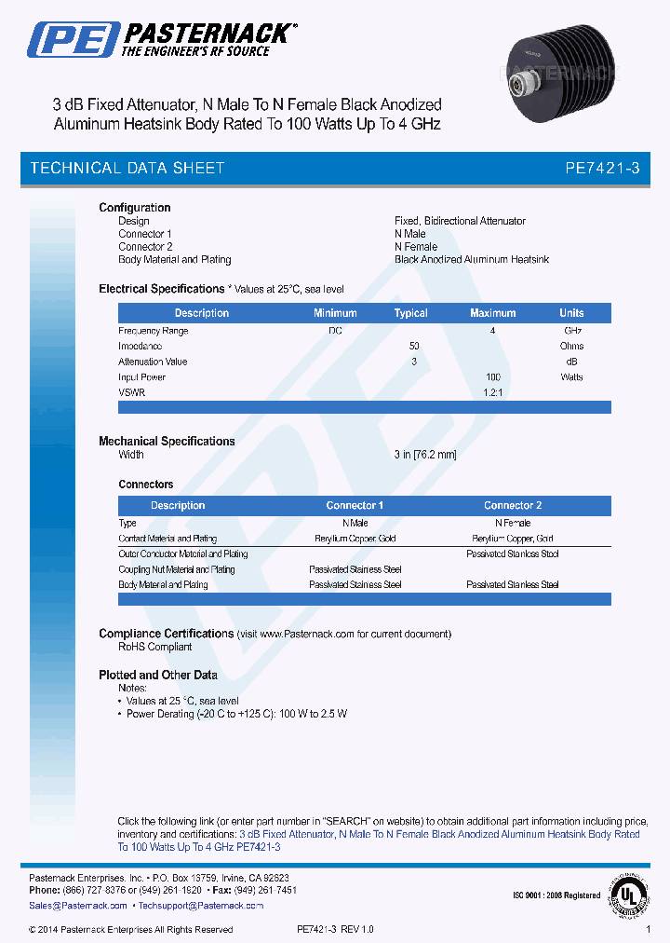
Task: Click the product title '3 dB Fixed Attenuator'
Action: pyautogui.click(x=248, y=115)
